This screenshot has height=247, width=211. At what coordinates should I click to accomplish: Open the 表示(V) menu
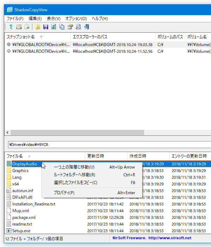[53, 19]
